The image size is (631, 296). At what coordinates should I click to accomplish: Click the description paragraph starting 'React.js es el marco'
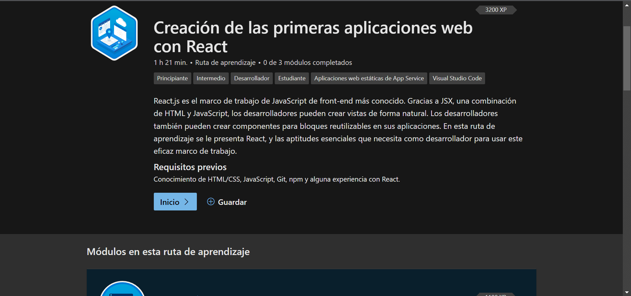(x=338, y=126)
